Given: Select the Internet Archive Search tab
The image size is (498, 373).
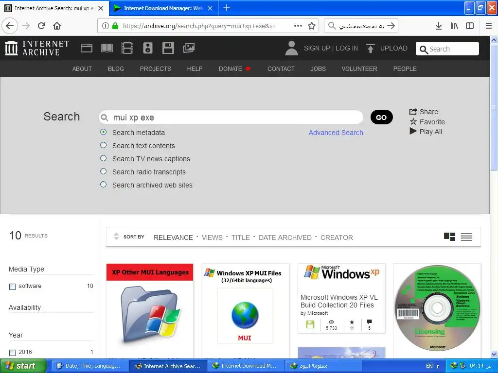Looking at the screenshot, I should [54, 8].
